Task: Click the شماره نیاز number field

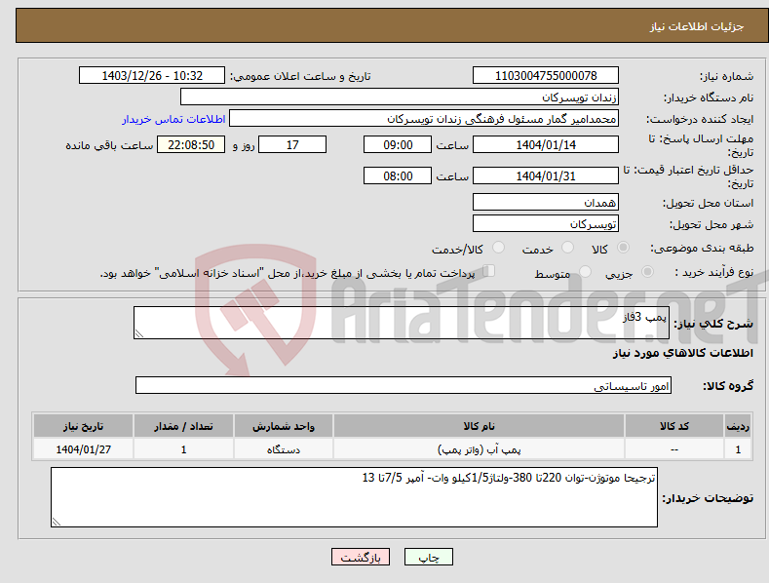Action: click(546, 76)
